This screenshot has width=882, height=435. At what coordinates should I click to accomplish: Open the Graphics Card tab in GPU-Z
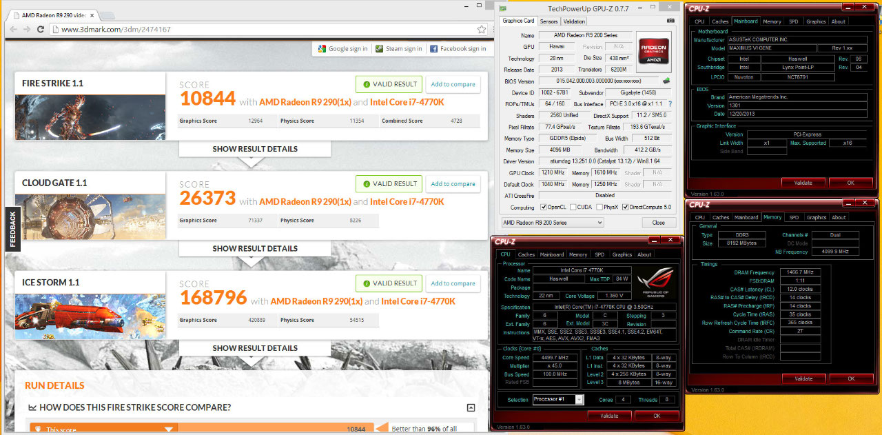[x=518, y=21]
